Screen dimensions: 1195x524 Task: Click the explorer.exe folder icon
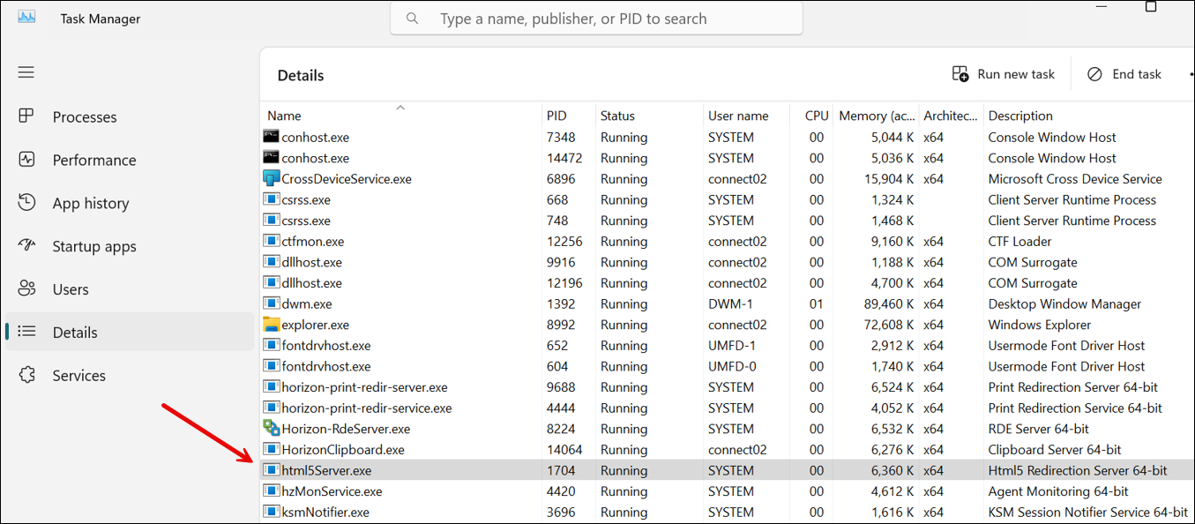[x=270, y=324]
